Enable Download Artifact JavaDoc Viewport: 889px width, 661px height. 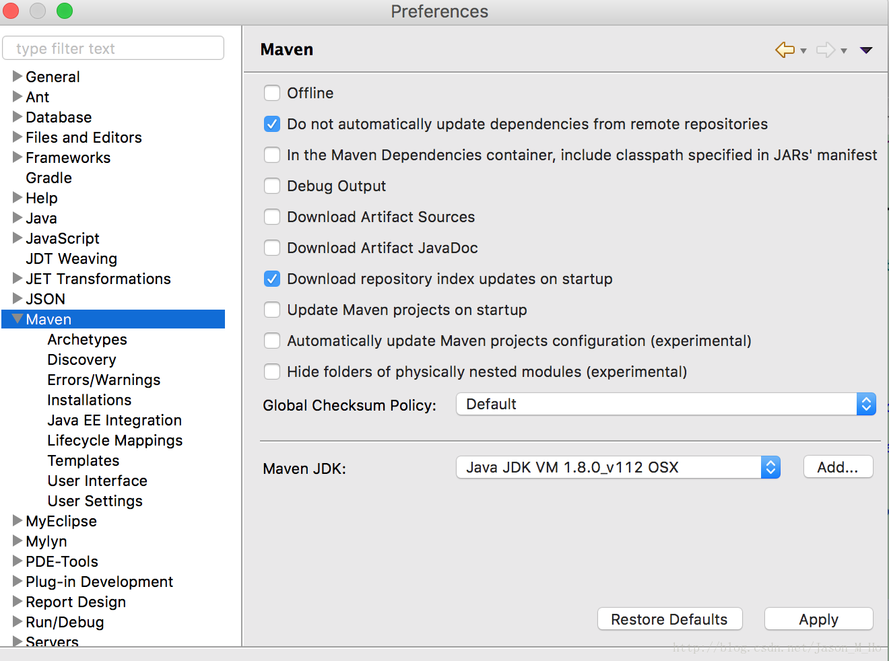pos(272,248)
